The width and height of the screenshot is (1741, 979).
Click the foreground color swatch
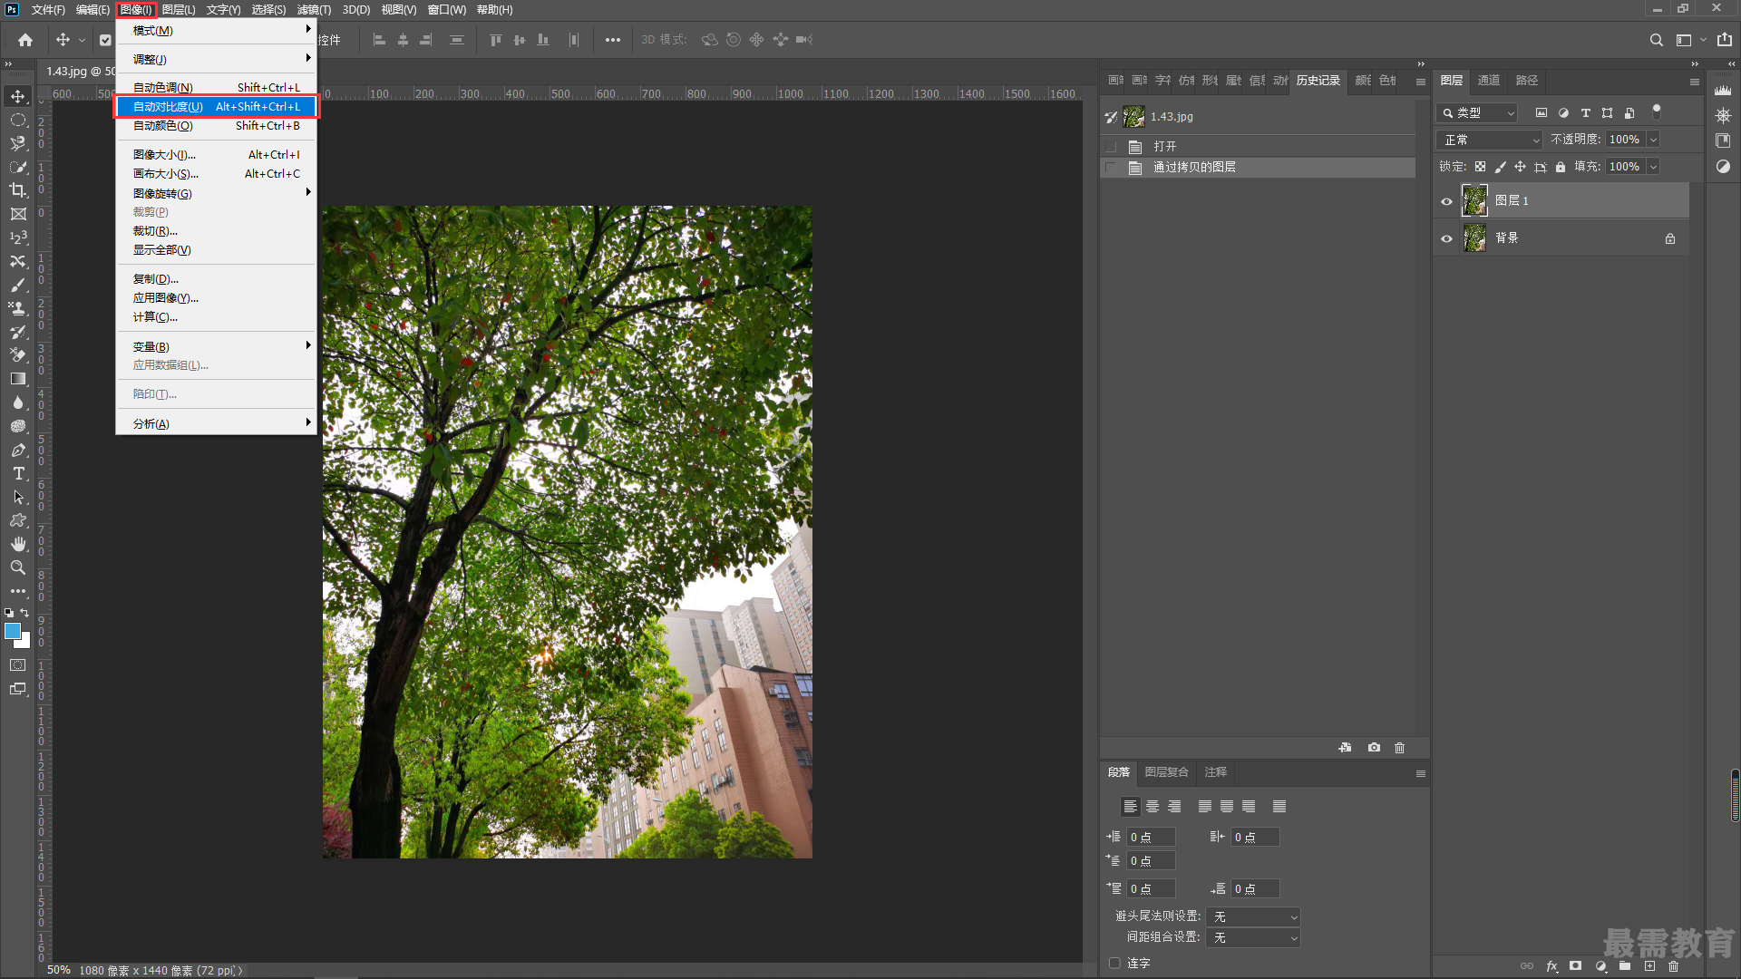(x=13, y=631)
